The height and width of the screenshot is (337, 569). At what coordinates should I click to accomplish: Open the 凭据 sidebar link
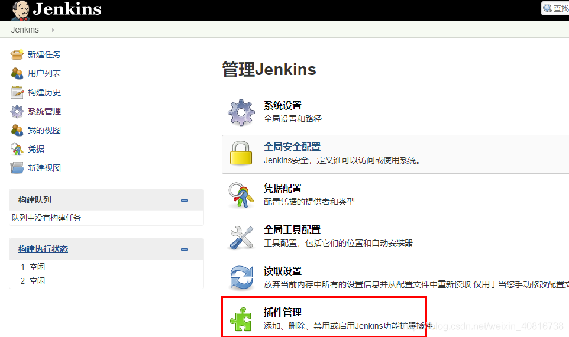(36, 149)
